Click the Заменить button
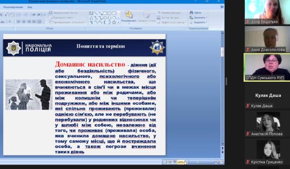Image resolution: width=290 pixels, height=169 pixels. click(198, 17)
